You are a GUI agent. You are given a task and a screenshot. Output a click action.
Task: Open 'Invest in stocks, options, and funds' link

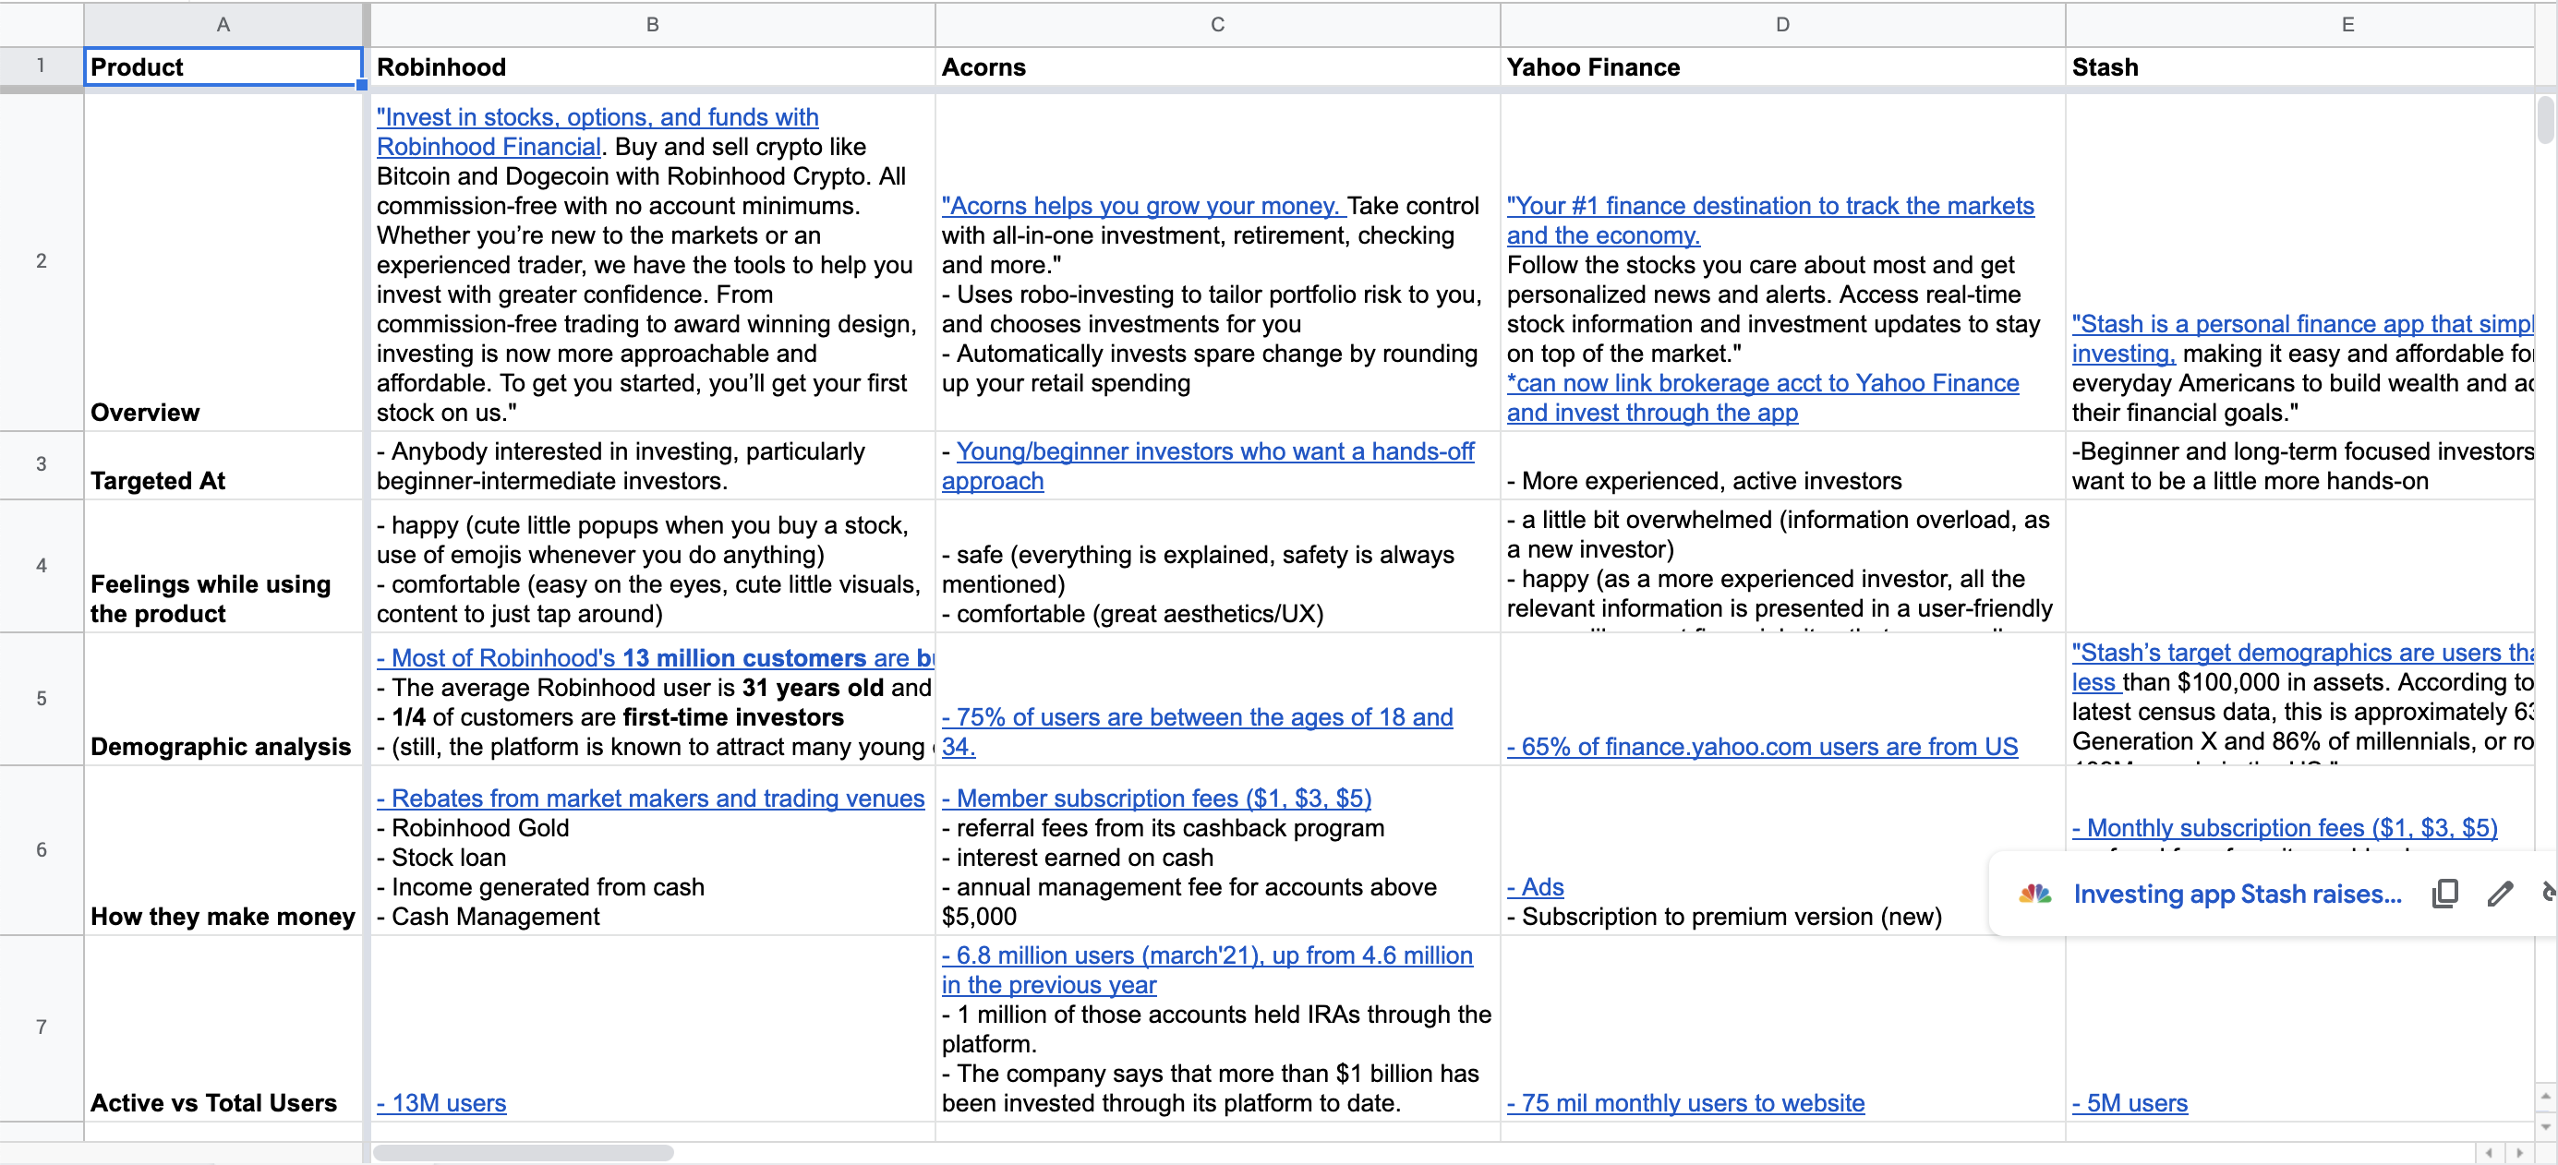pos(597,131)
